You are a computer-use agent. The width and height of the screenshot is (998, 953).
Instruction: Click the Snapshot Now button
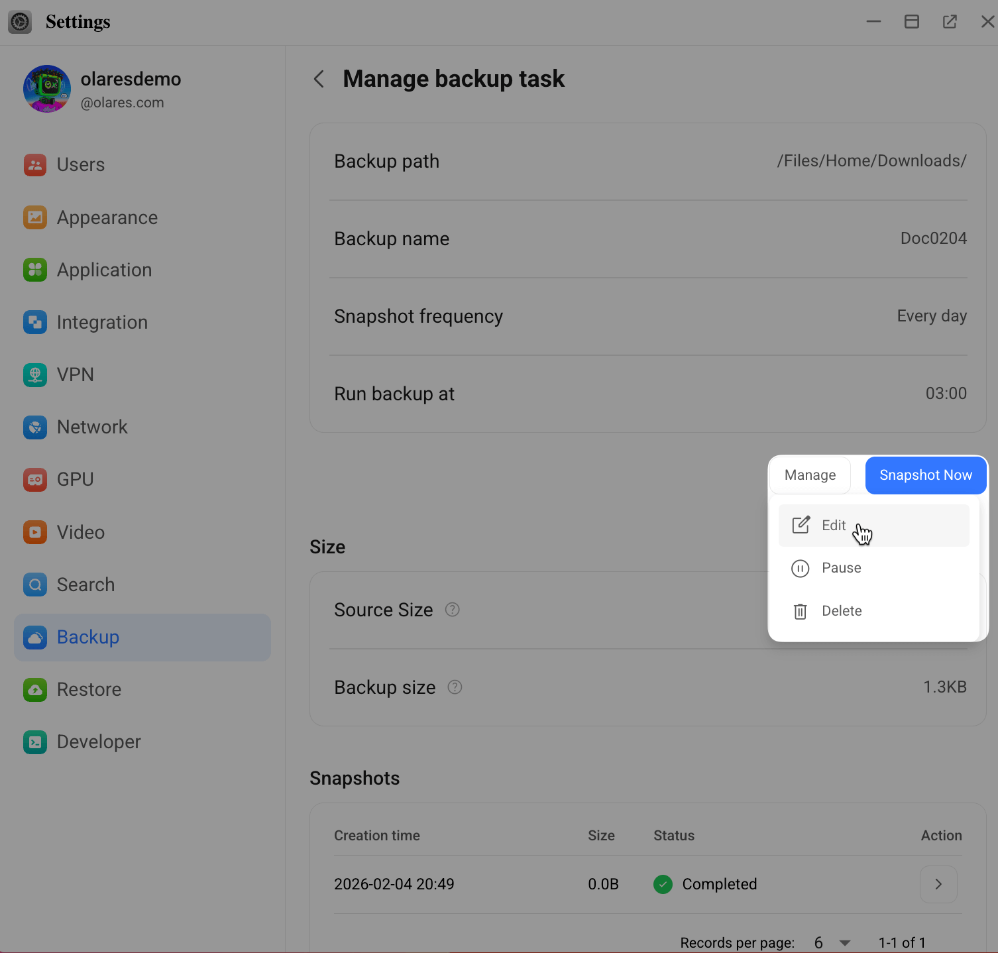pyautogui.click(x=925, y=475)
